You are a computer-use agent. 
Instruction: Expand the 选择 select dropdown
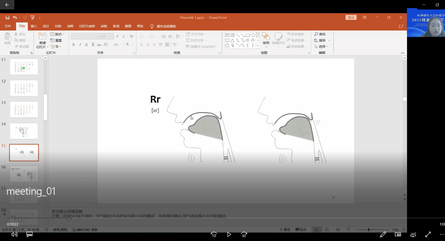(321, 46)
